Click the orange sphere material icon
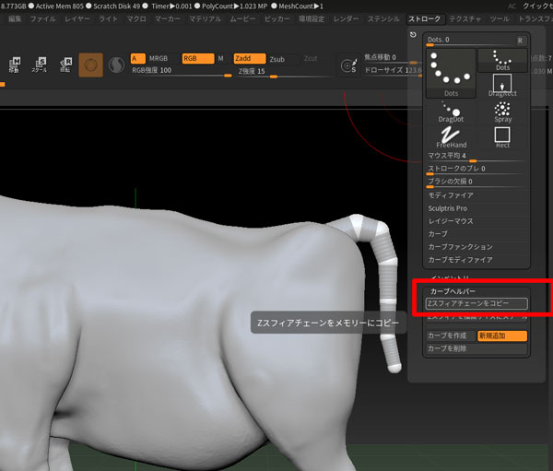Viewport: 553px width, 471px height. point(91,65)
